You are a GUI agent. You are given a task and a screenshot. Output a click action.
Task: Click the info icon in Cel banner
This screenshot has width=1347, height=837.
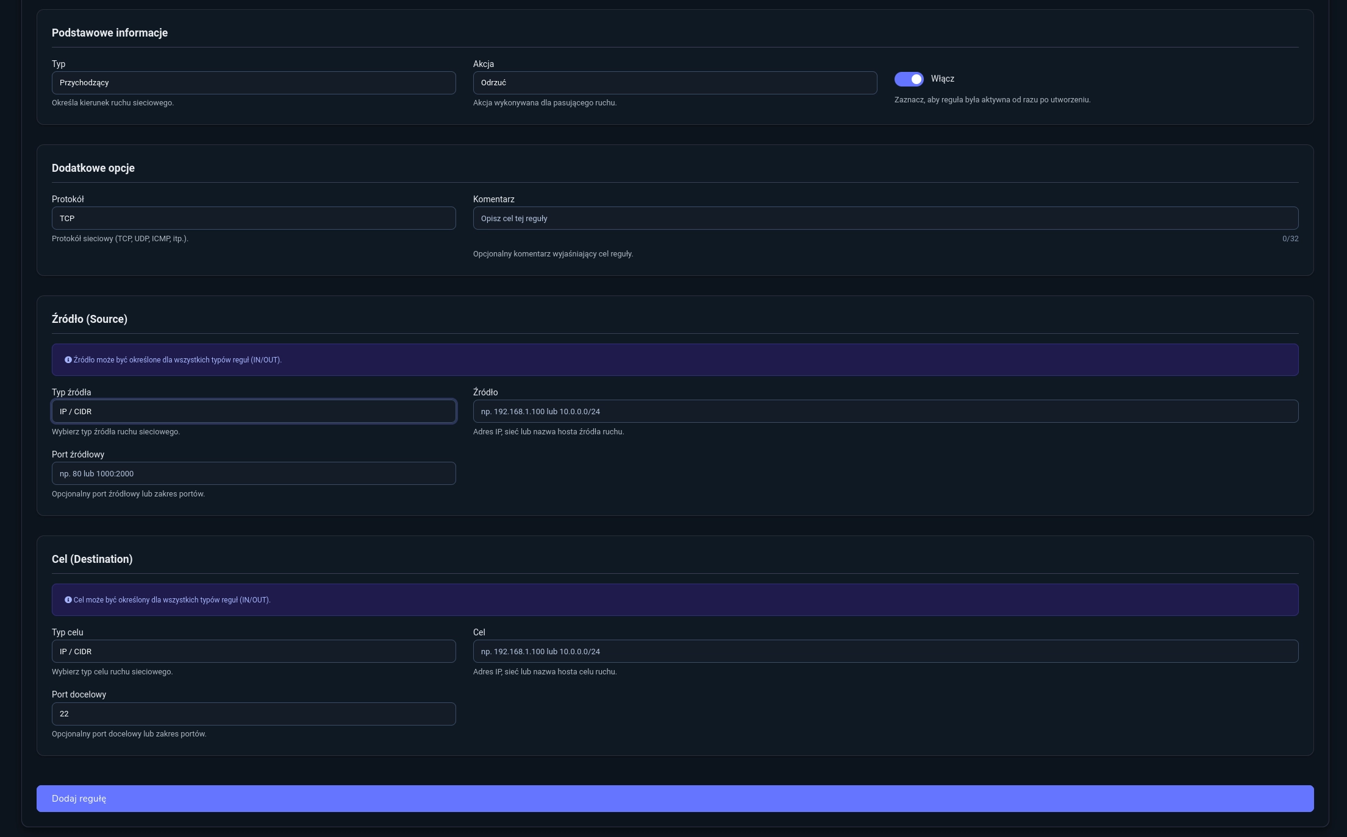pyautogui.click(x=68, y=600)
